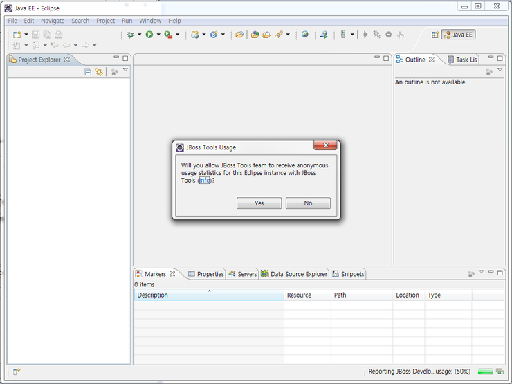Click the Resume debug icon
Viewport: 512px width, 384px height.
(x=365, y=35)
